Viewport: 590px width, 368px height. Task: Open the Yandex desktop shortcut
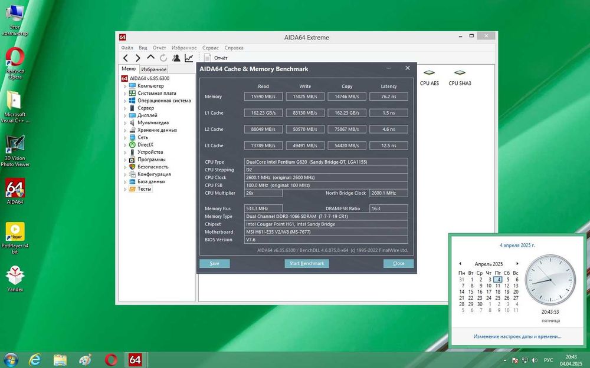15,279
